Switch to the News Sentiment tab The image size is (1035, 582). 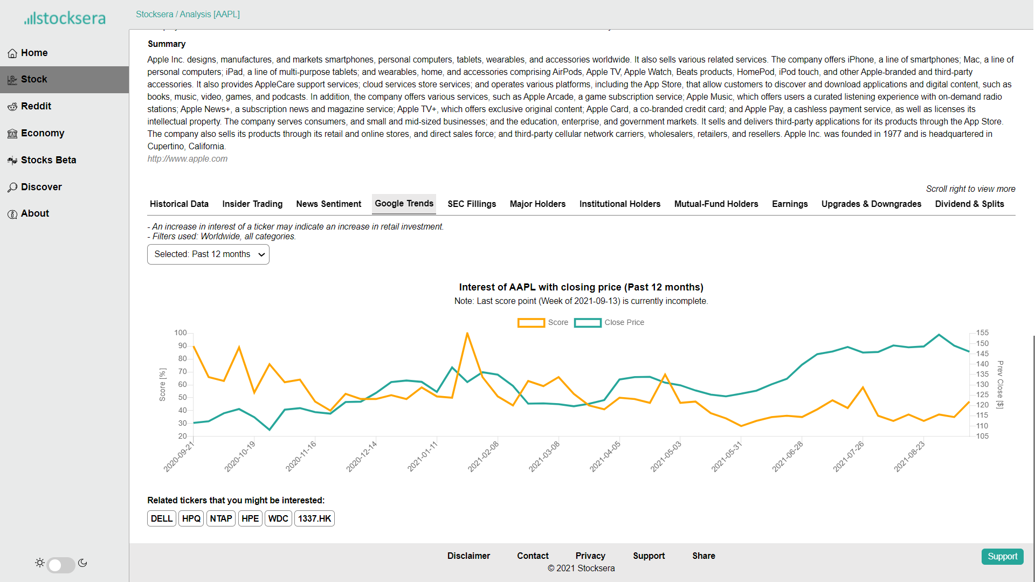(x=328, y=204)
